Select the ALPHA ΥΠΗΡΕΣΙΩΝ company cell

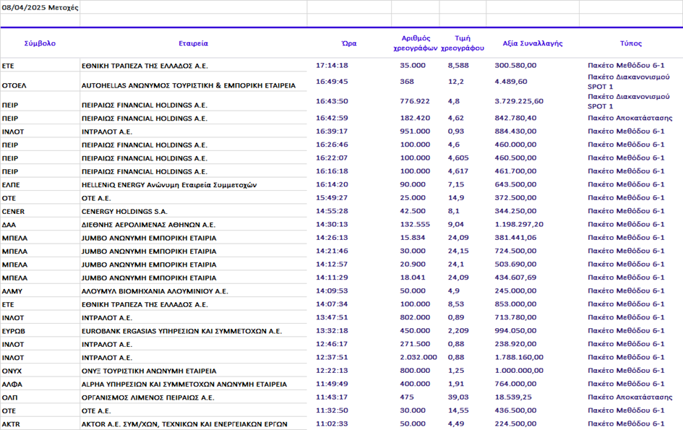click(x=184, y=384)
